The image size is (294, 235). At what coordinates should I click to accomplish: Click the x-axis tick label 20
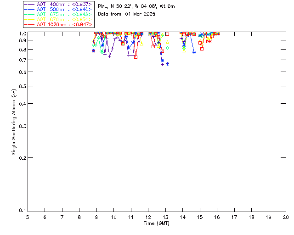coord(286,217)
